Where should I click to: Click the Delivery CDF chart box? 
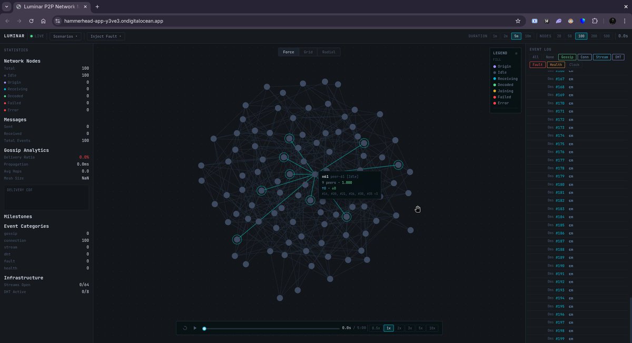pos(46,197)
